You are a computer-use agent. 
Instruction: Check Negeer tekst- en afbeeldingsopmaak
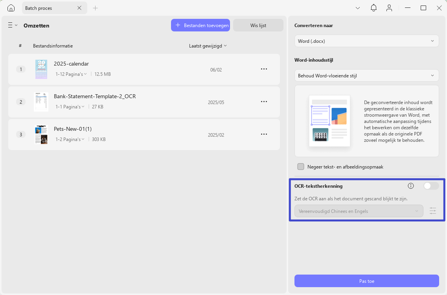coord(301,167)
